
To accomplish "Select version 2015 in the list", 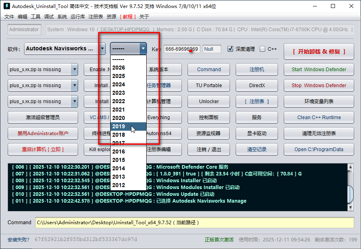I will click(128, 160).
